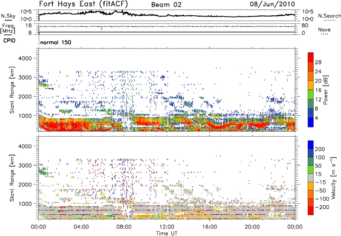Viewport: 341px width, 236px height.
Task: Click the velocity panel 'Slant Range [km]' label
Action: pyautogui.click(x=12, y=178)
